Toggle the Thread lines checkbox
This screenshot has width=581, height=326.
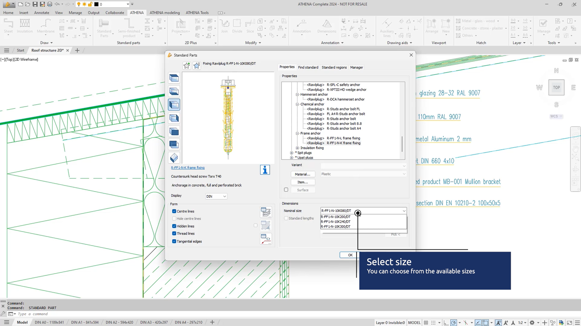click(174, 234)
